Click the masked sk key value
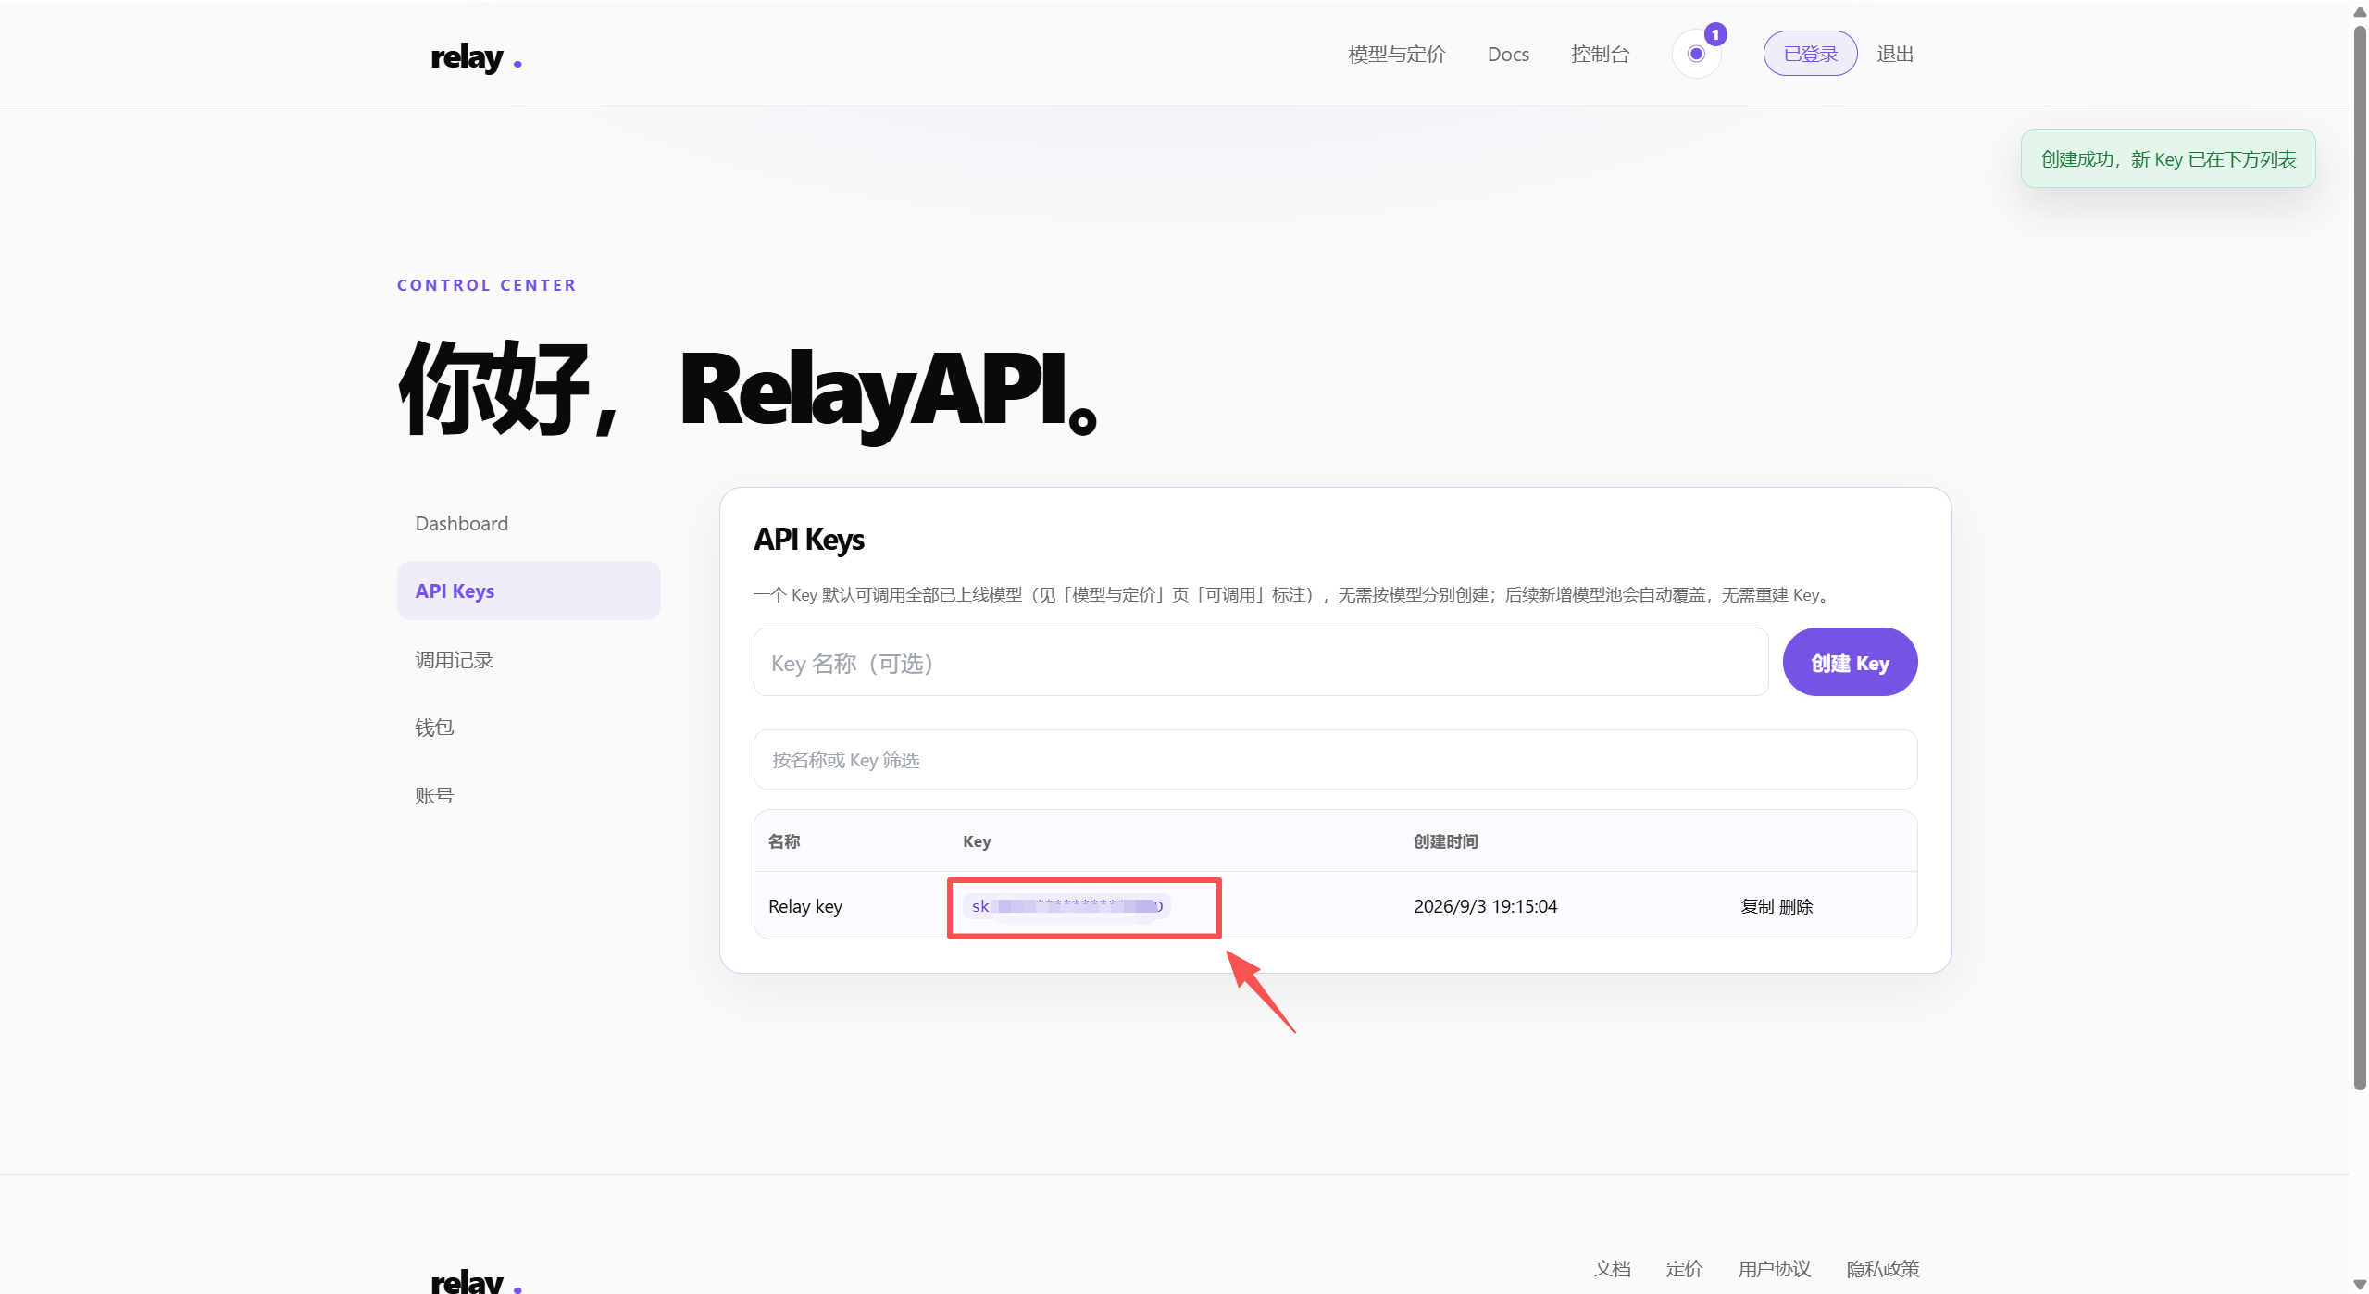Screen dimensions: 2369x1294 [x=1066, y=906]
